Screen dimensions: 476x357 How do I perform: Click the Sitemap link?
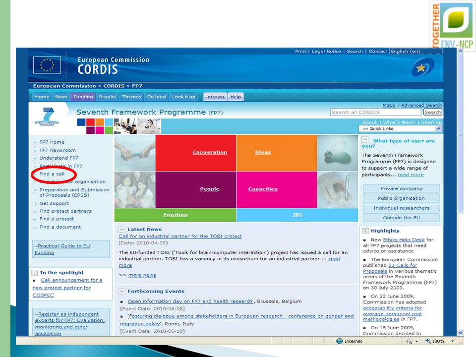point(431,122)
